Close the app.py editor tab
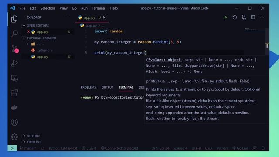 (104, 17)
